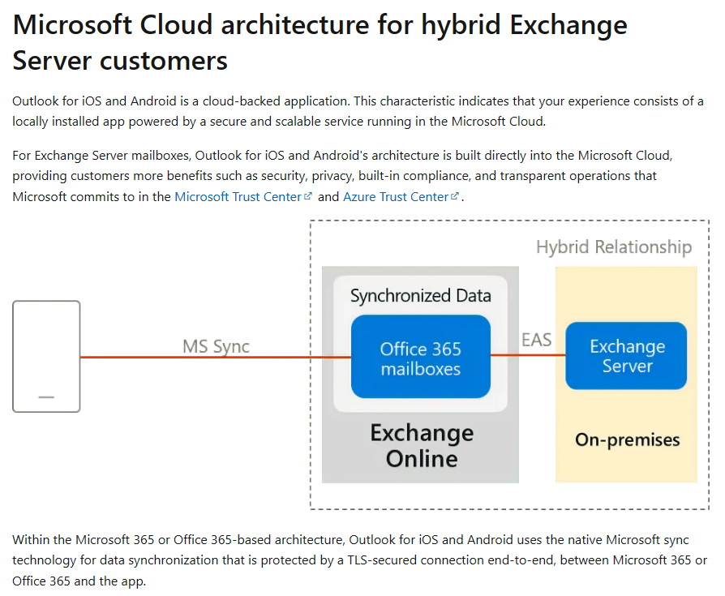
Task: Select the Synchronized Data container
Action: [x=420, y=295]
